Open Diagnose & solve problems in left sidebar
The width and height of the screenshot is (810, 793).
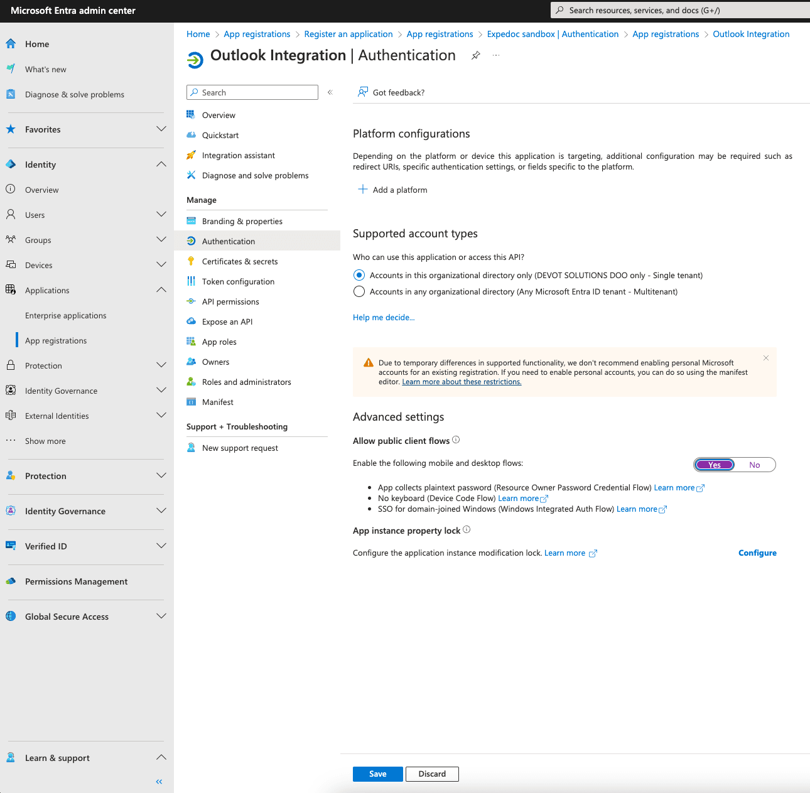tap(75, 94)
